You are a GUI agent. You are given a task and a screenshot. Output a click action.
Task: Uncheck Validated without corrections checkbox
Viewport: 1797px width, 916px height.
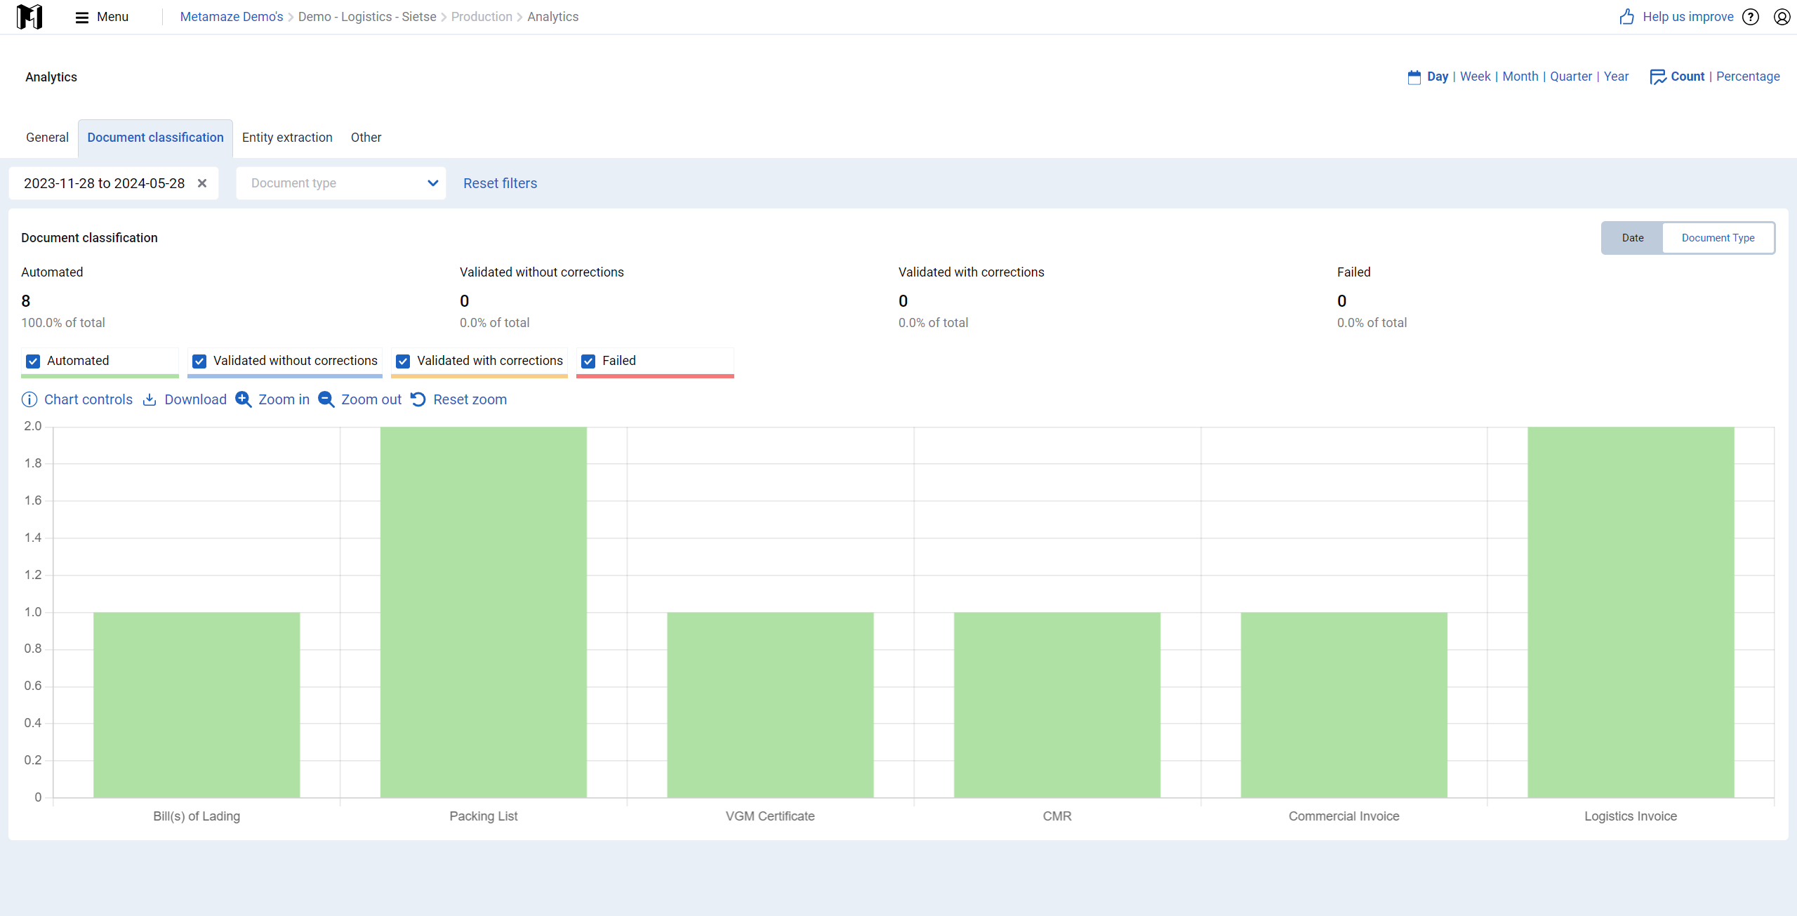[199, 361]
